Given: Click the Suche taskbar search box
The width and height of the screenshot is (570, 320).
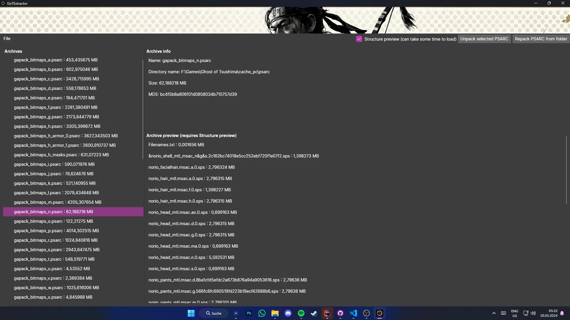Looking at the screenshot, I should (214, 313).
